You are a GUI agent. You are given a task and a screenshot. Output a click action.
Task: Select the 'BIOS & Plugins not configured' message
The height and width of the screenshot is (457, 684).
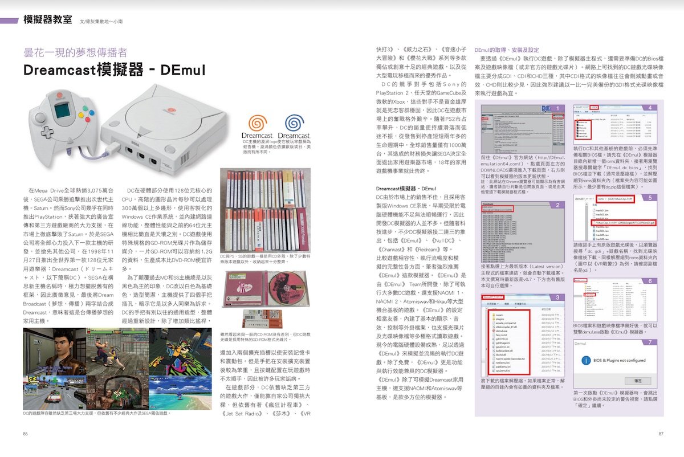[x=620, y=361]
